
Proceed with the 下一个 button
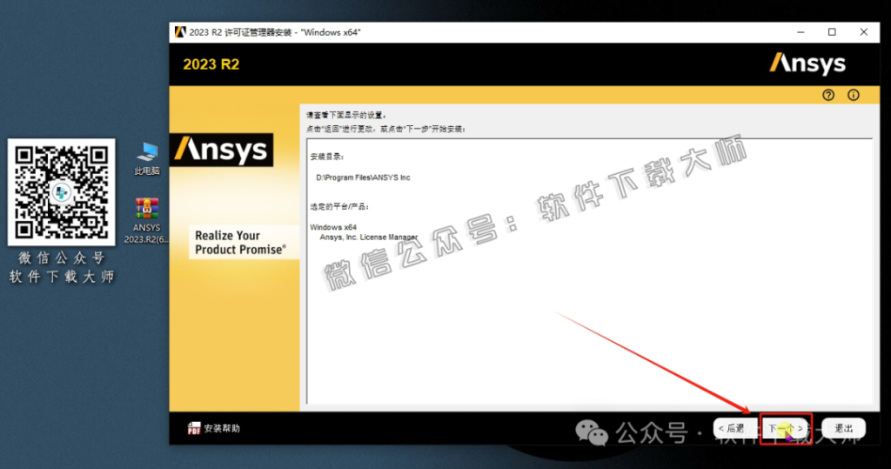[786, 428]
